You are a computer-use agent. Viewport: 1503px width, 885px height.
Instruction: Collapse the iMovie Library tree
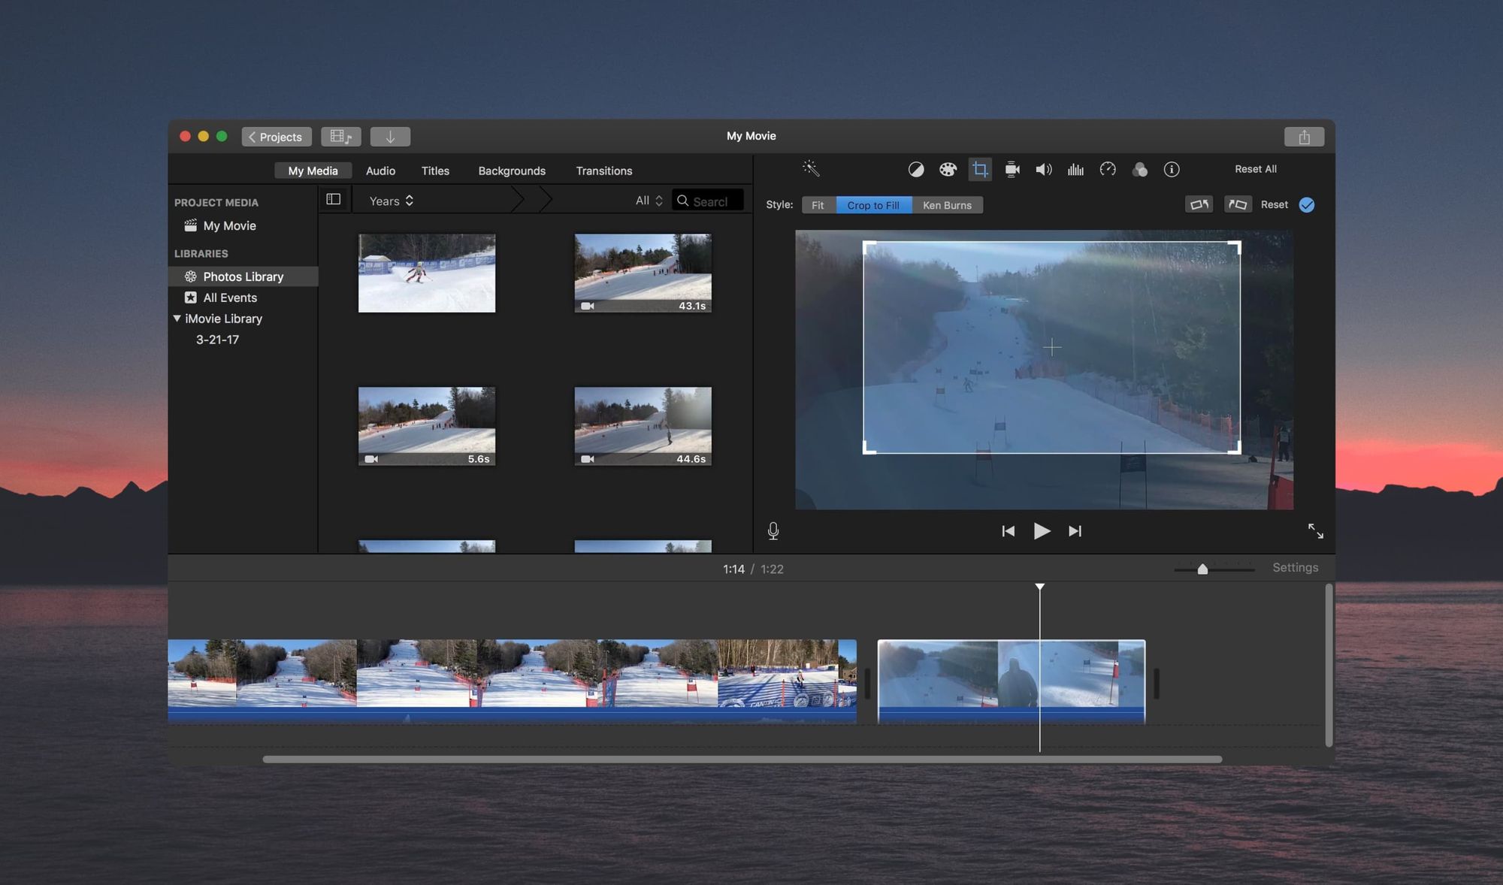[177, 319]
